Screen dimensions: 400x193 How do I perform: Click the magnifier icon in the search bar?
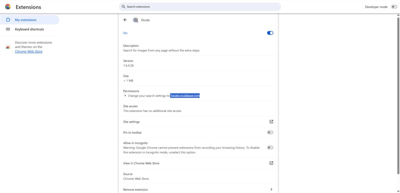[123, 7]
